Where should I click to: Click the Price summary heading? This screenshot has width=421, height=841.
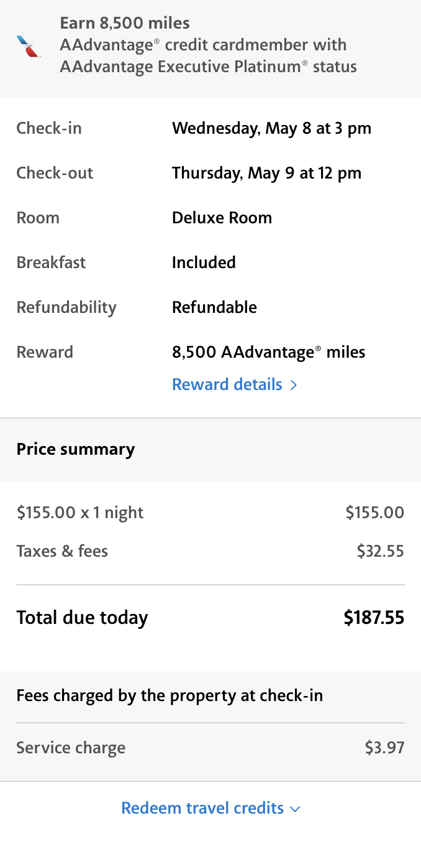point(76,449)
